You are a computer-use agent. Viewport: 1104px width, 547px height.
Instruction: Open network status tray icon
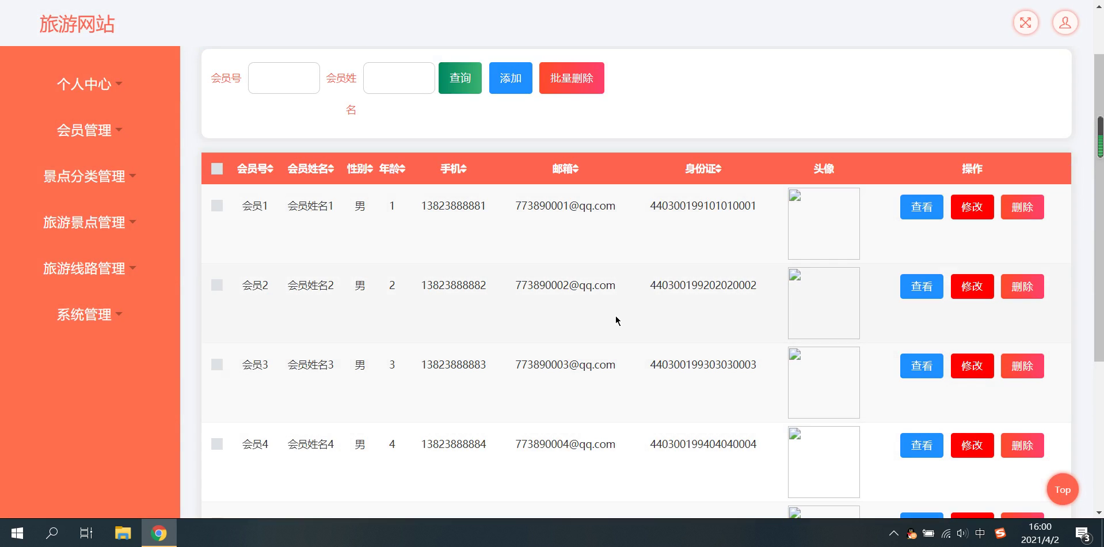946,533
